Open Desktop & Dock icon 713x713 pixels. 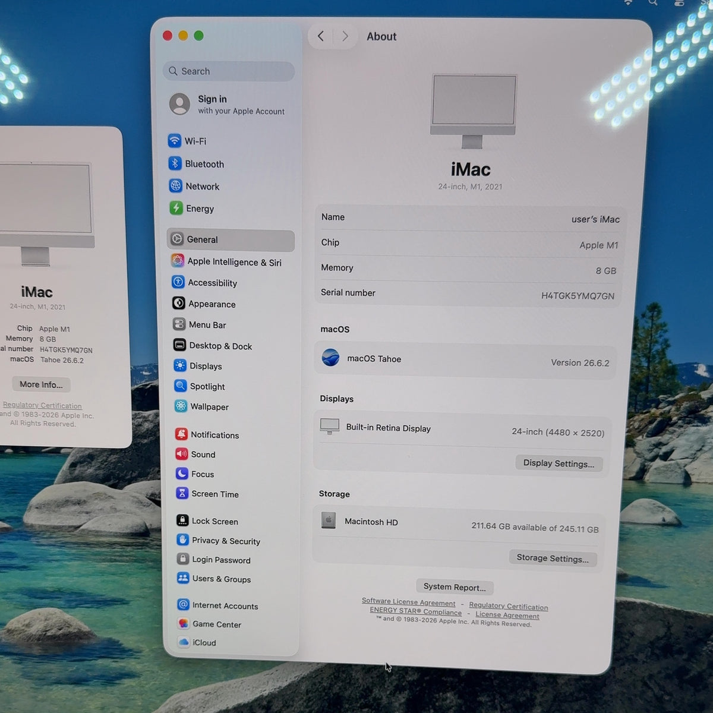tap(179, 345)
